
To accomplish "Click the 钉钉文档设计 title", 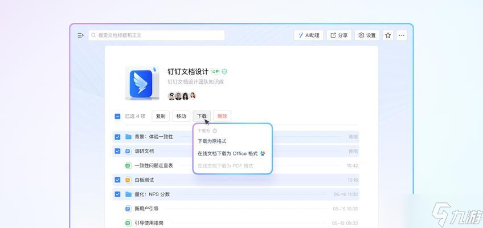I will 188,72.
